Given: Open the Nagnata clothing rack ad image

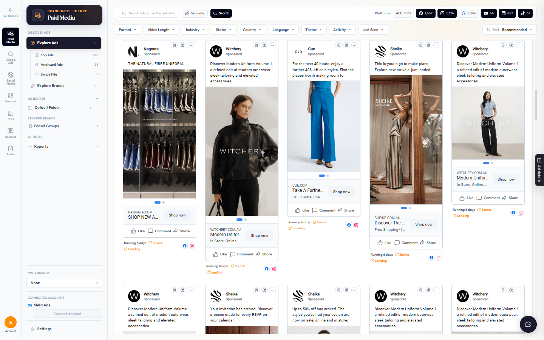Looking at the screenshot, I should pyautogui.click(x=159, y=134).
